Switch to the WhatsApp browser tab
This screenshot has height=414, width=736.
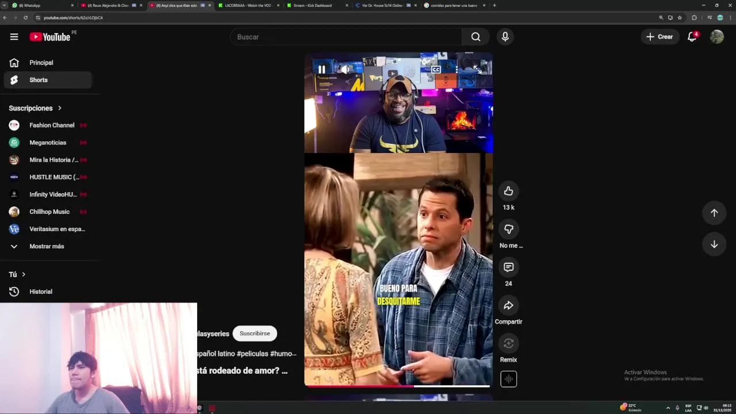(x=43, y=5)
